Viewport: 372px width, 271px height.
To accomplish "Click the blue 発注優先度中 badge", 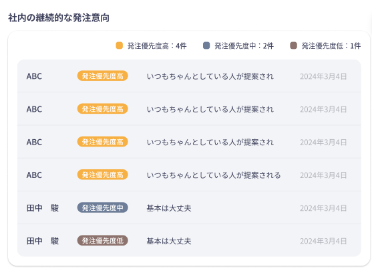I will coord(102,207).
